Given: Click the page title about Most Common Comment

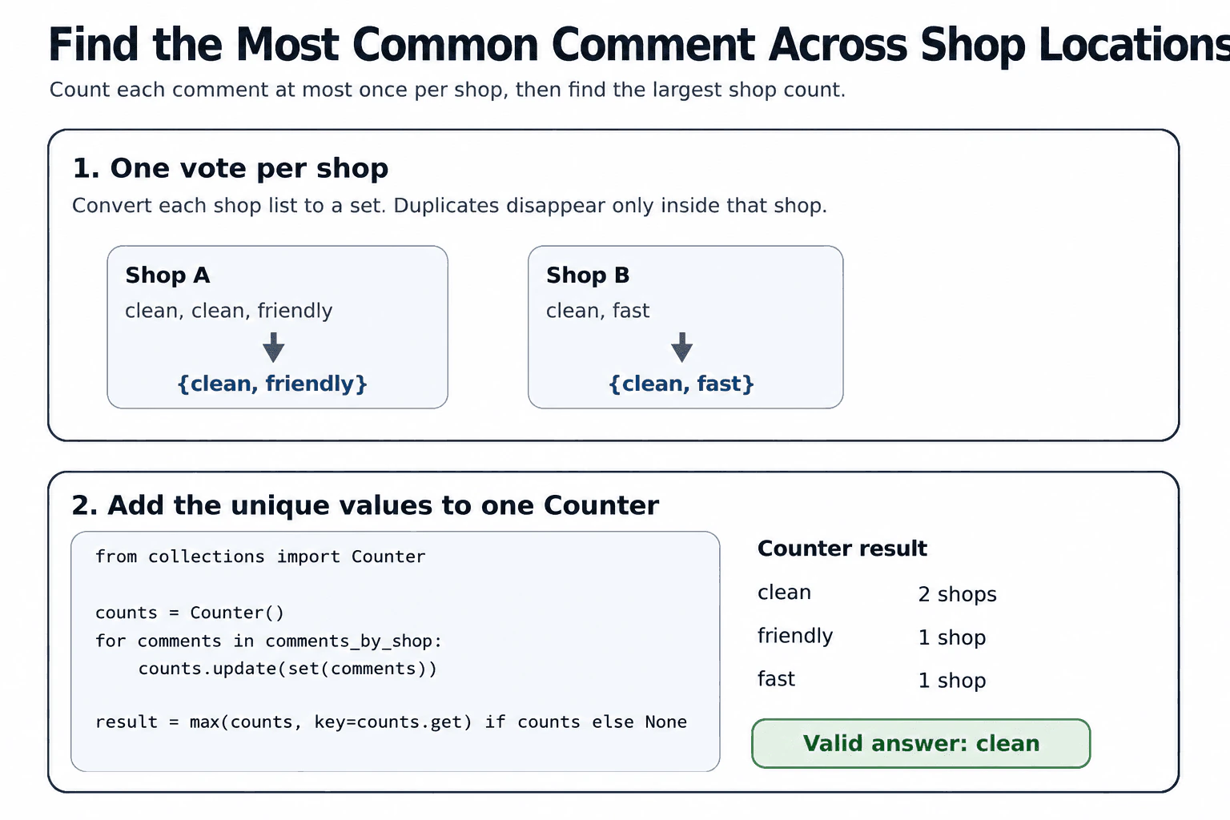Looking at the screenshot, I should pos(639,44).
